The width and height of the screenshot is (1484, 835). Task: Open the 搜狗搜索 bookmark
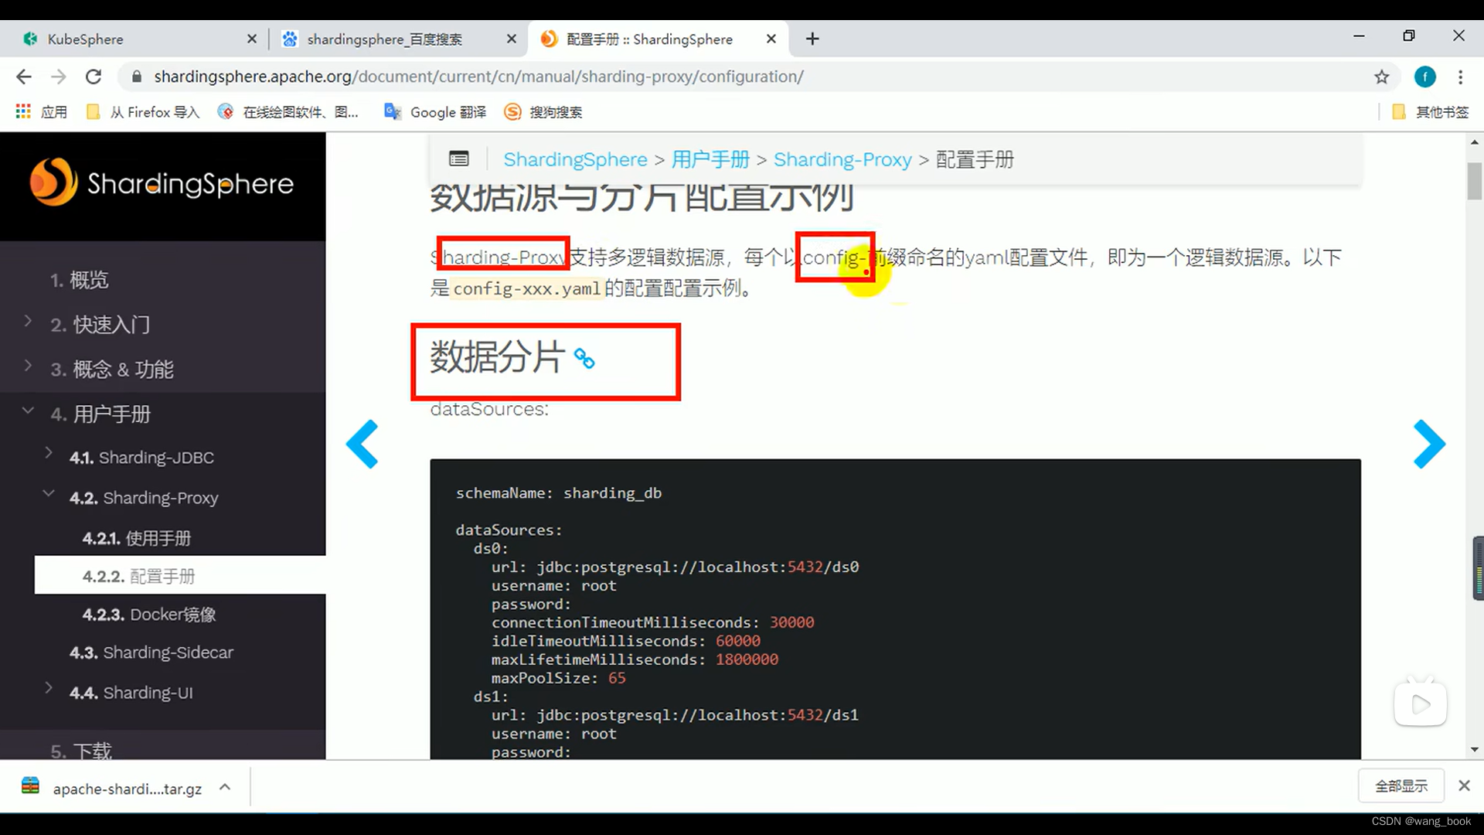[543, 112]
